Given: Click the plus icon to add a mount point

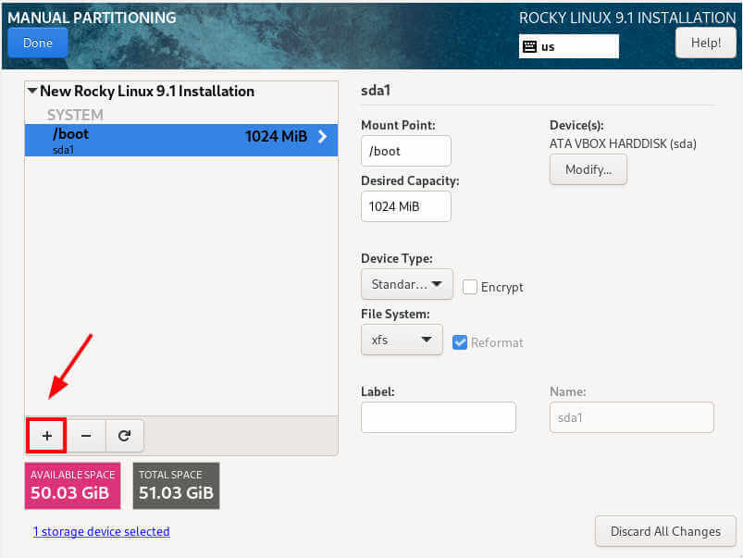Looking at the screenshot, I should tap(46, 436).
